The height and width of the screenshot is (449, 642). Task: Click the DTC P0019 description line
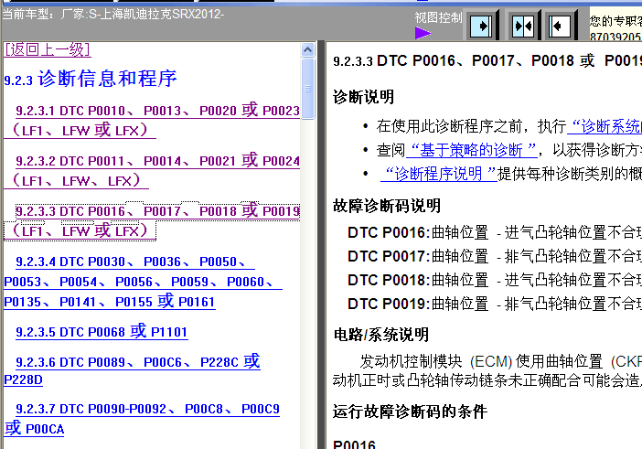(495, 304)
